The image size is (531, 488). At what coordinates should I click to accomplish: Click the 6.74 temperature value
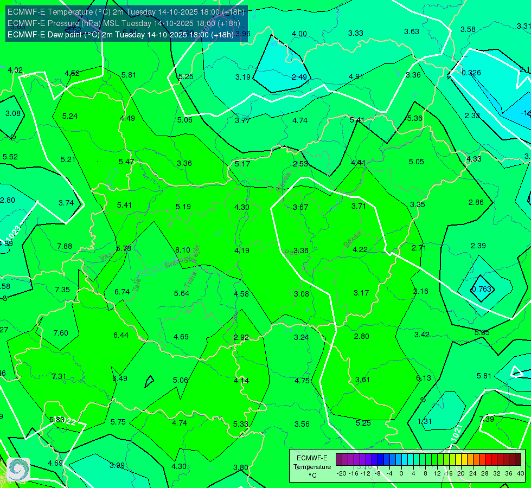tap(122, 292)
